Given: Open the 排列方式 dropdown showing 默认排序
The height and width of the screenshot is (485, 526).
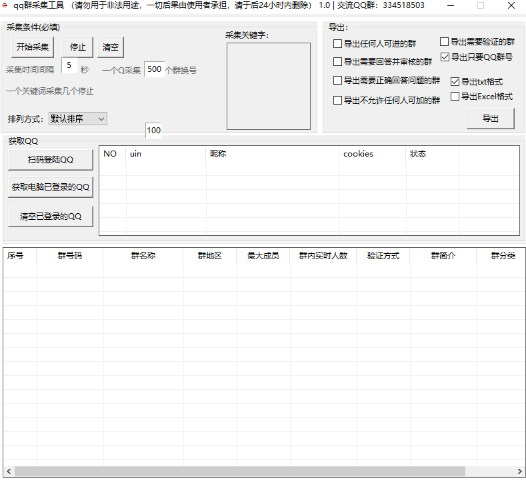Looking at the screenshot, I should pos(78,119).
